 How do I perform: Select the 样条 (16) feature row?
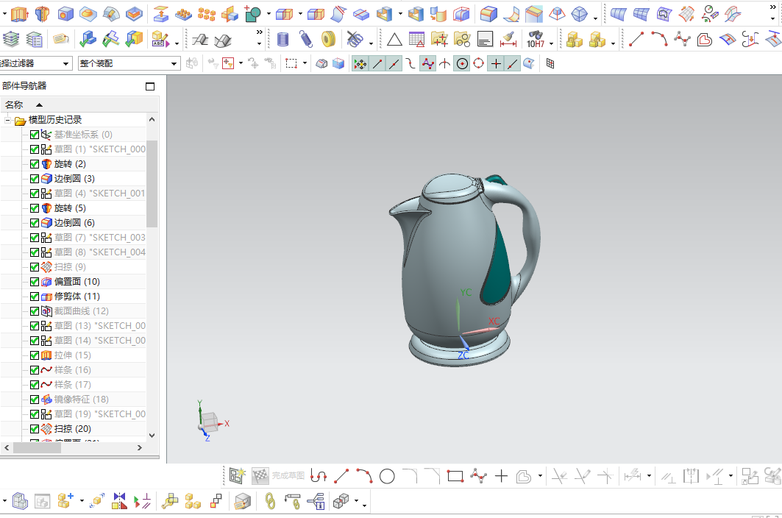(74, 370)
